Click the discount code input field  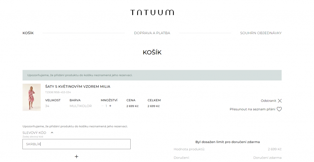tap(76, 144)
